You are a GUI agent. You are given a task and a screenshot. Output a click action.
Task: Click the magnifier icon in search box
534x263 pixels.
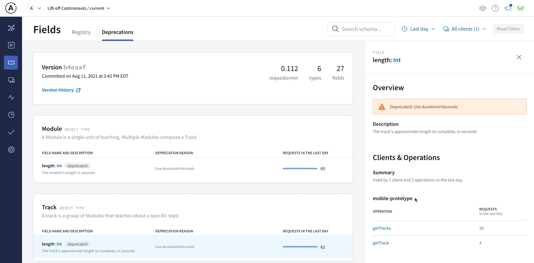pyautogui.click(x=335, y=29)
